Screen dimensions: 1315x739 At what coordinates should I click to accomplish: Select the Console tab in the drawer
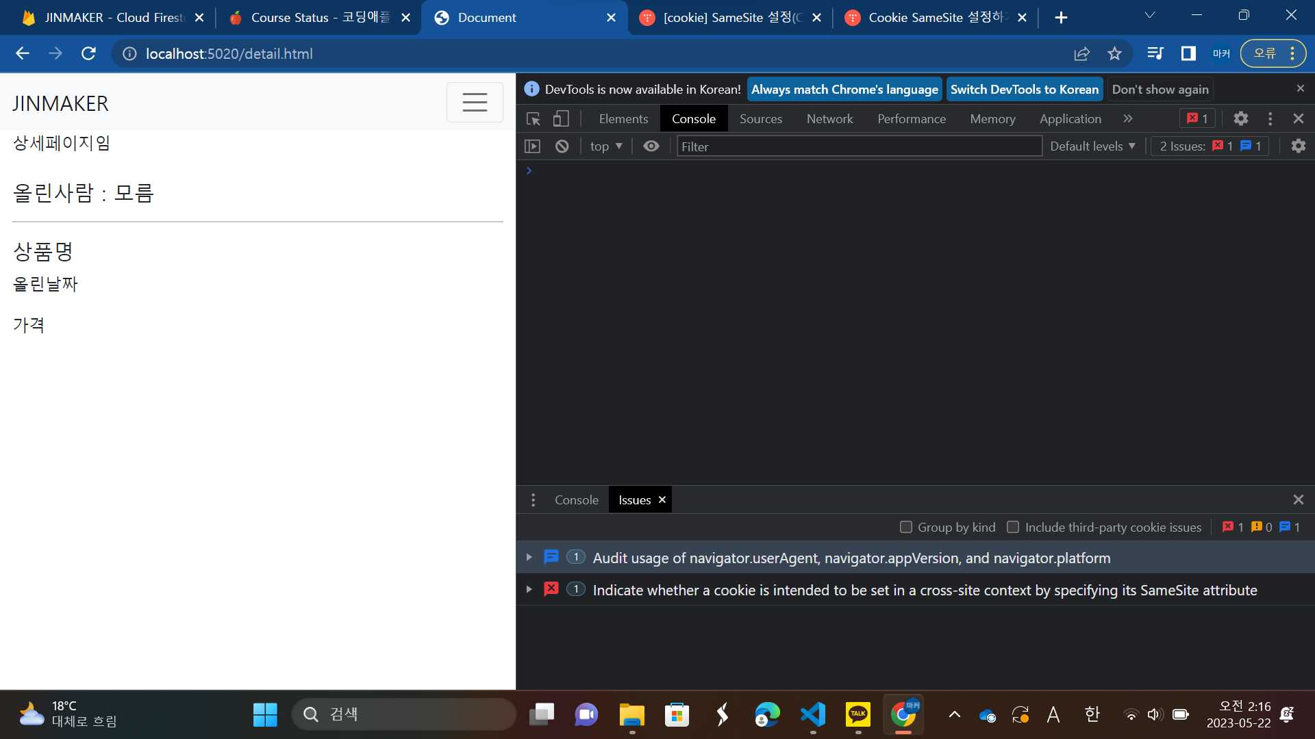click(576, 500)
